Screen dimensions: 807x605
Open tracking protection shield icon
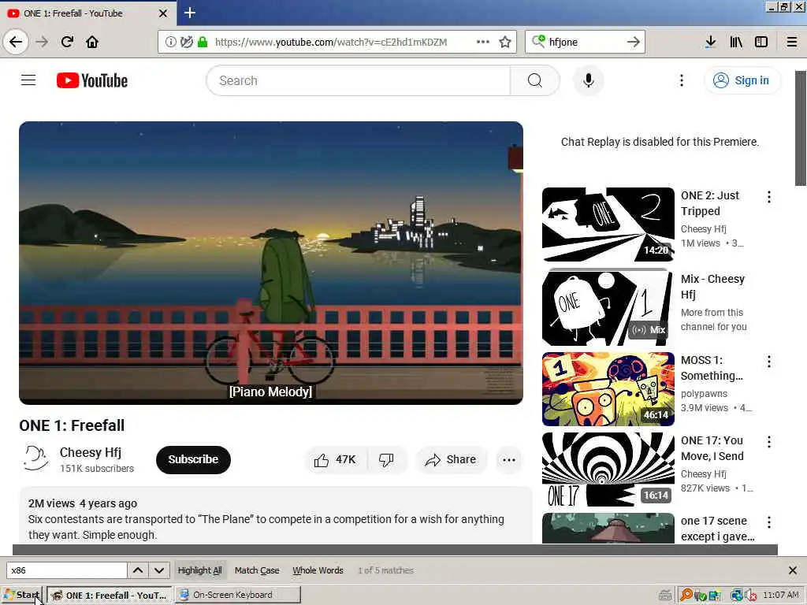[x=187, y=42]
